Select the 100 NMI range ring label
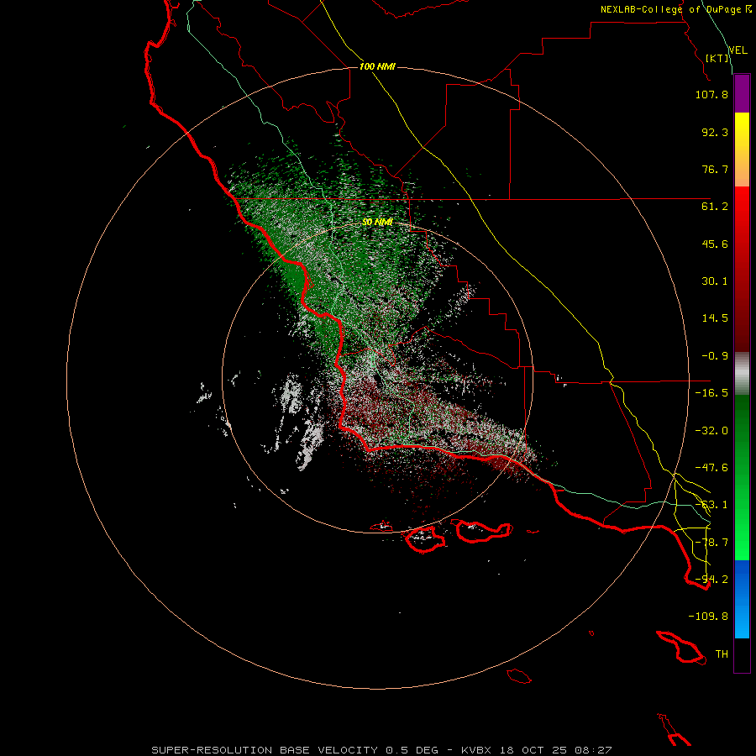 tap(377, 66)
